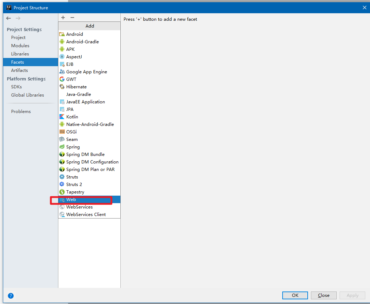Go forward with the right arrow
The height and width of the screenshot is (304, 370).
pyautogui.click(x=18, y=18)
